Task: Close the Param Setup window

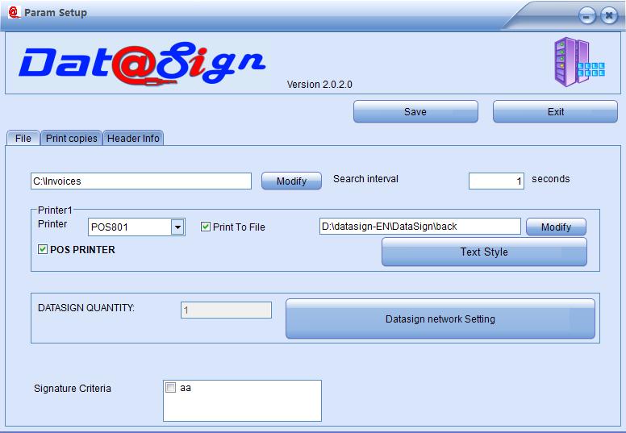Action: pos(609,16)
